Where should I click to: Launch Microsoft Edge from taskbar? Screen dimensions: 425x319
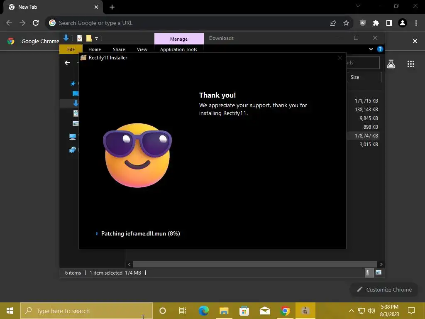click(203, 311)
